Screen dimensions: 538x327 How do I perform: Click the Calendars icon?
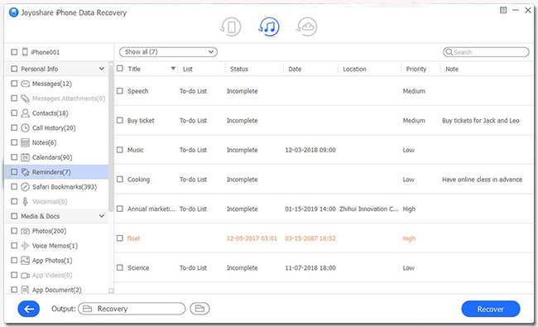[x=25, y=157]
